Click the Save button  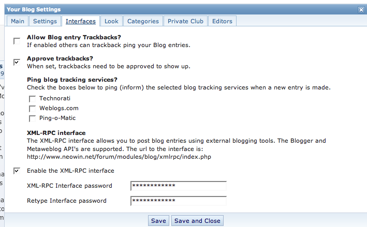[x=158, y=221]
